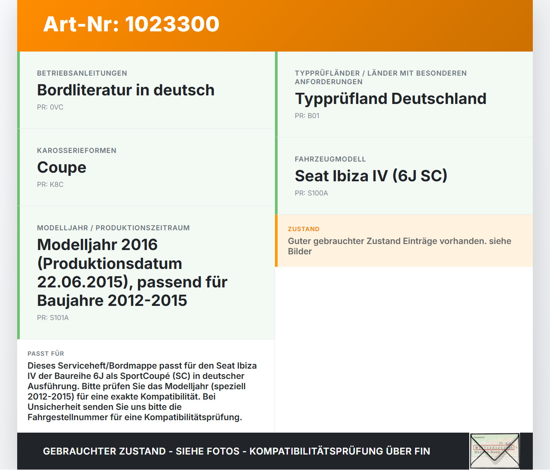Click the BETRIEBSANLEITUNGEN label
The height and width of the screenshot is (470, 550).
(x=82, y=73)
